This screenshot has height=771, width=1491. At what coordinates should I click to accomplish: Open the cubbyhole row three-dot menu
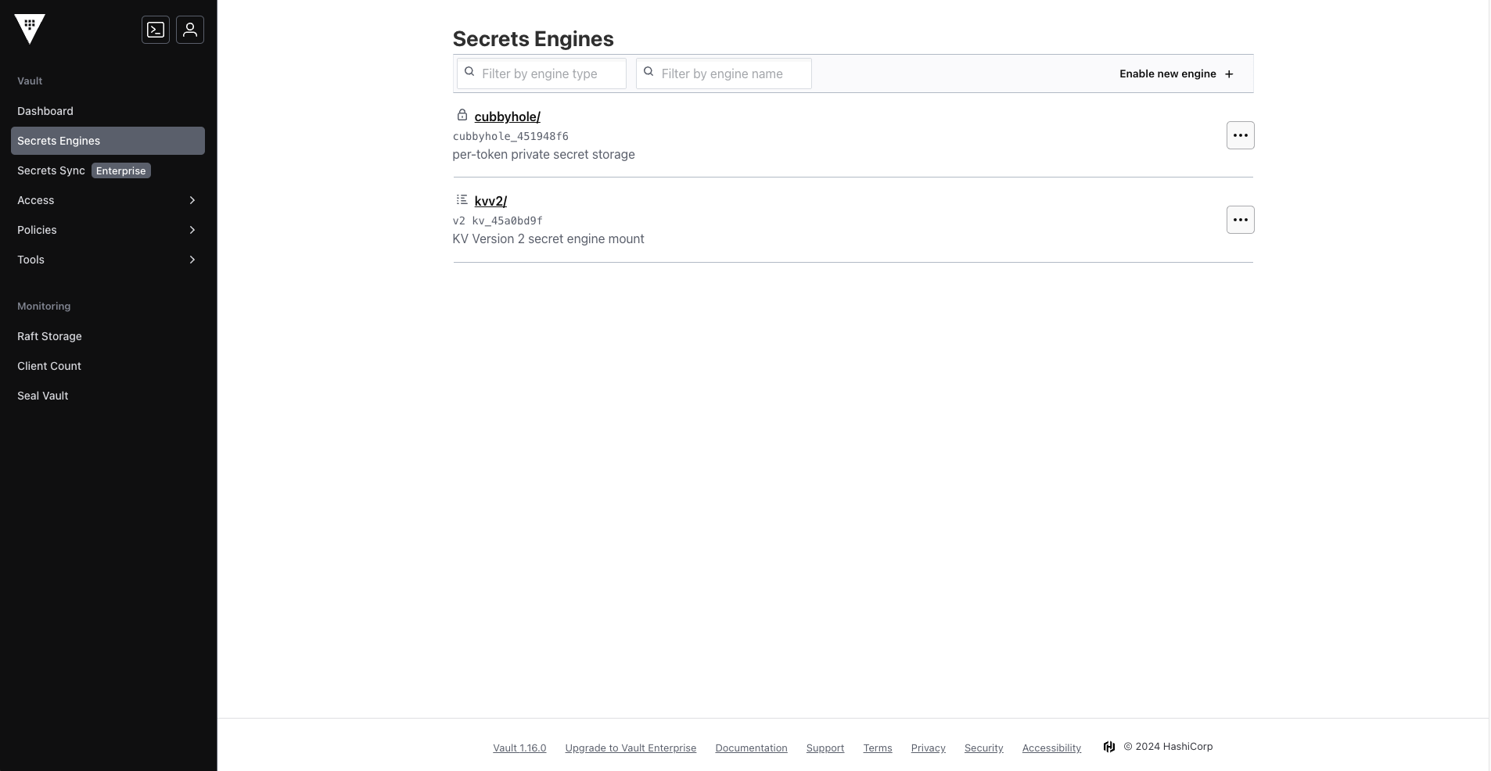(1241, 135)
